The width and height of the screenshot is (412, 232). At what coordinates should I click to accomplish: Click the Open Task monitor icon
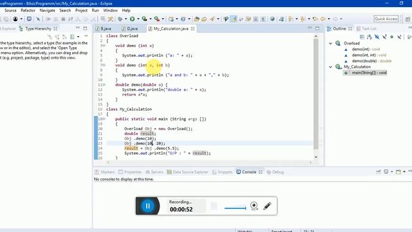tap(29, 19)
